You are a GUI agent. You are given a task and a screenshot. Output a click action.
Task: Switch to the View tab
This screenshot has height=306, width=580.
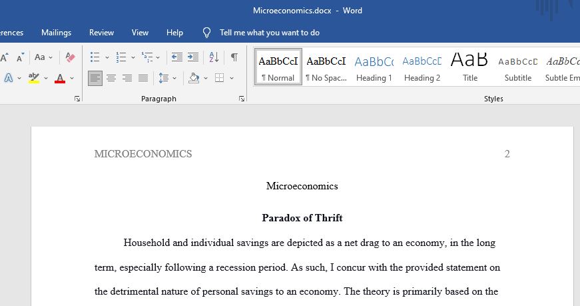pos(140,33)
